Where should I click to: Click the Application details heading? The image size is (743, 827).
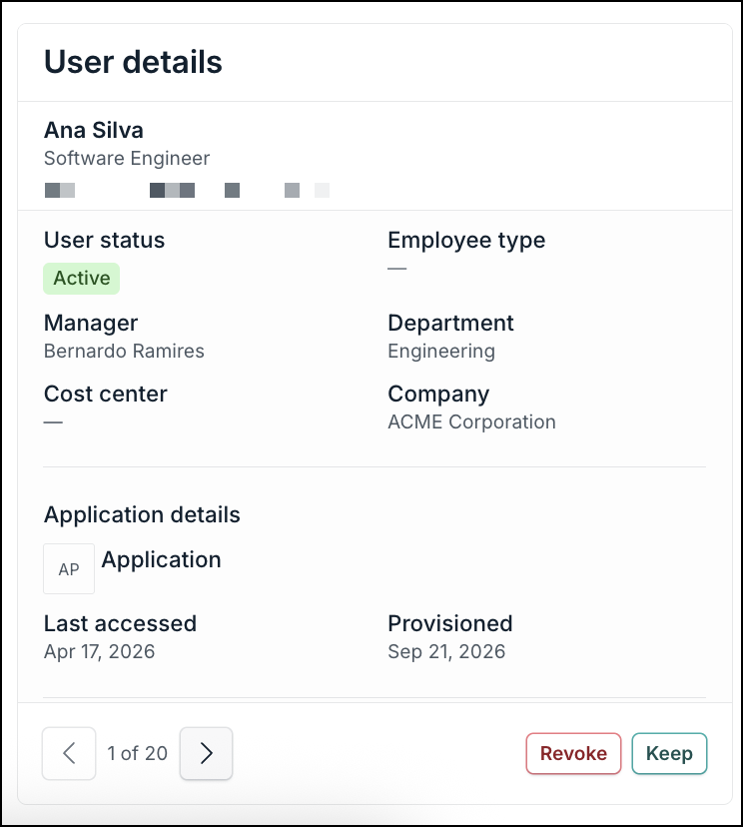point(142,514)
